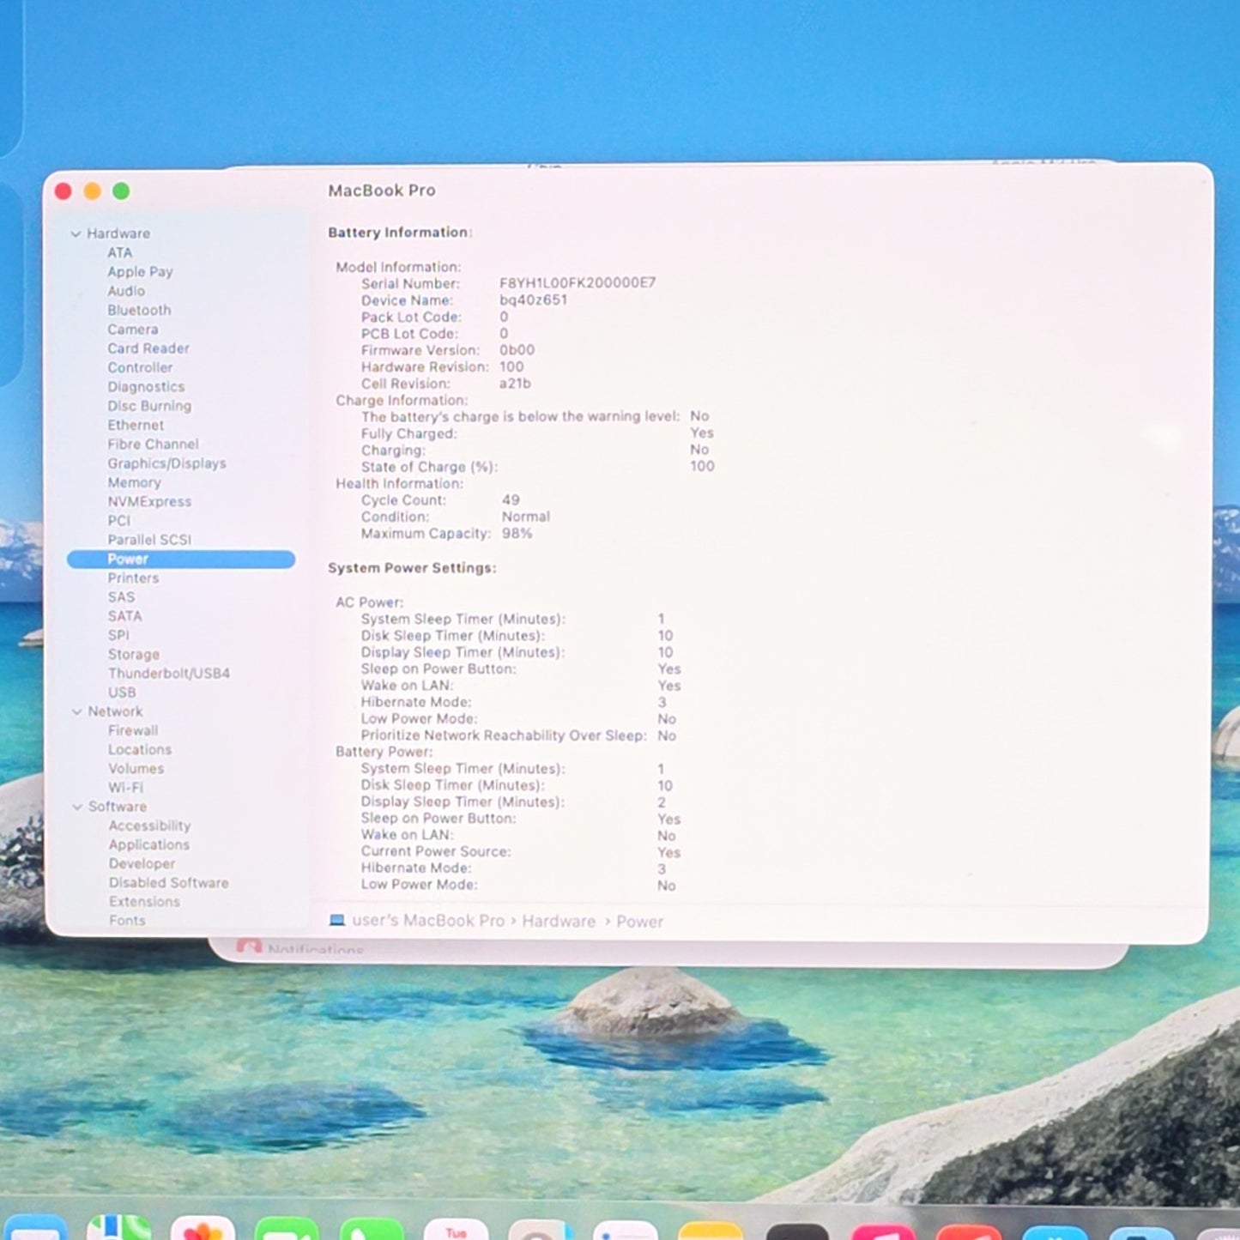Click the Battery Information heading
The height and width of the screenshot is (1240, 1240).
[x=400, y=233]
